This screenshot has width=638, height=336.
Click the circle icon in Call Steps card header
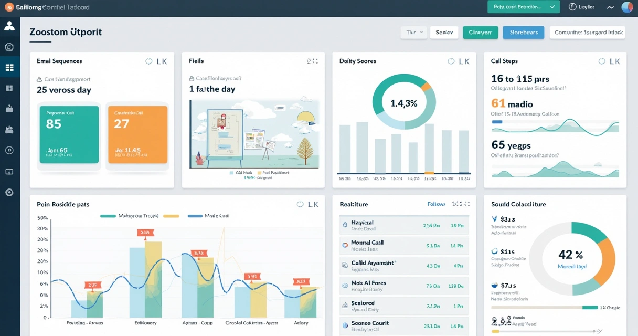coord(602,61)
